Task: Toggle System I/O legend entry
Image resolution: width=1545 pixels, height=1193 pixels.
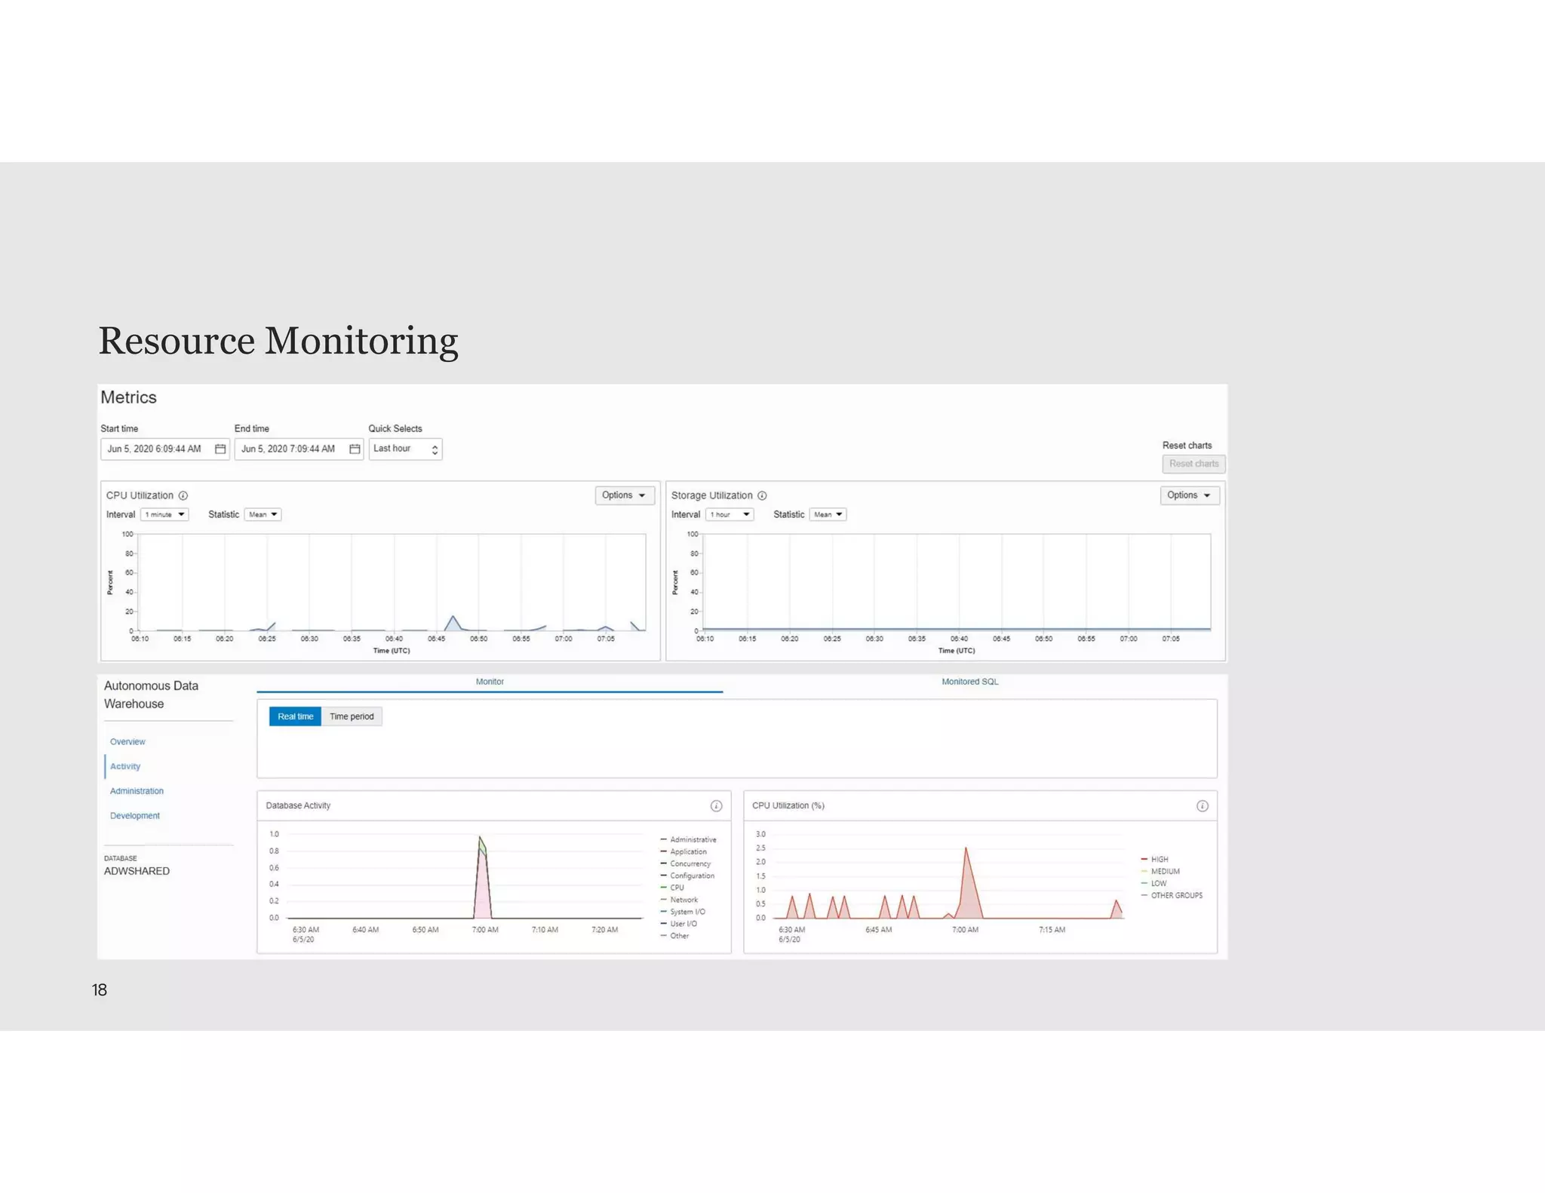Action: tap(683, 912)
